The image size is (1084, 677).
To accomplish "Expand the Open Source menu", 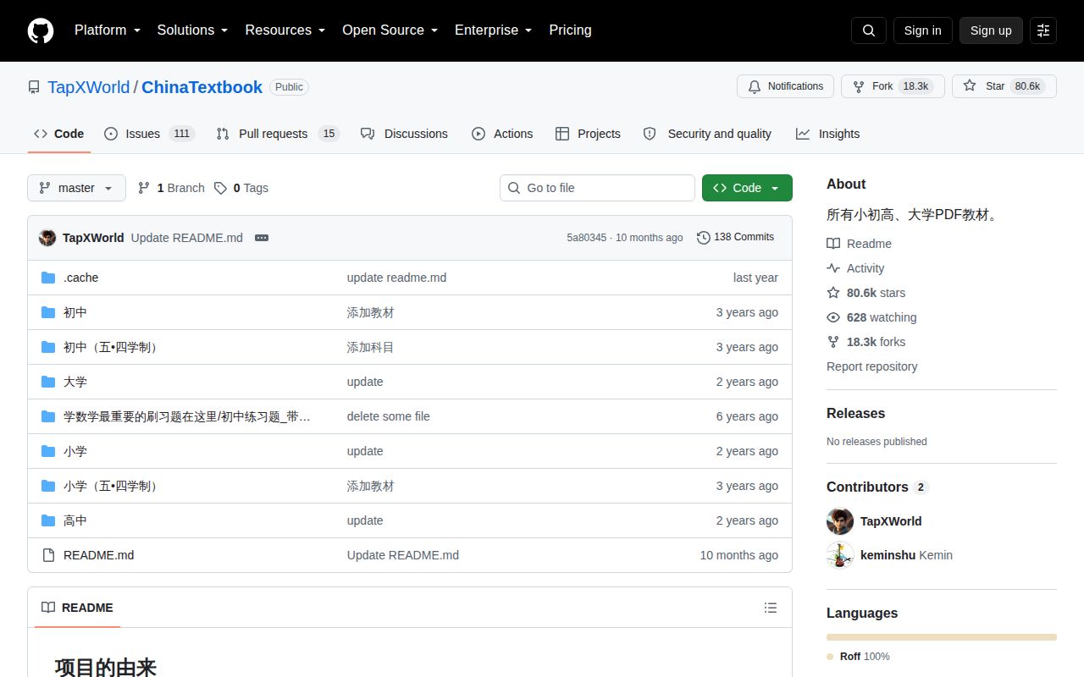I will pyautogui.click(x=390, y=30).
